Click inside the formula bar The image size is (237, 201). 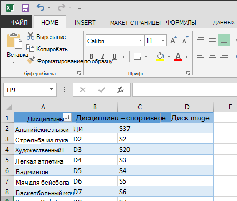point(185,90)
